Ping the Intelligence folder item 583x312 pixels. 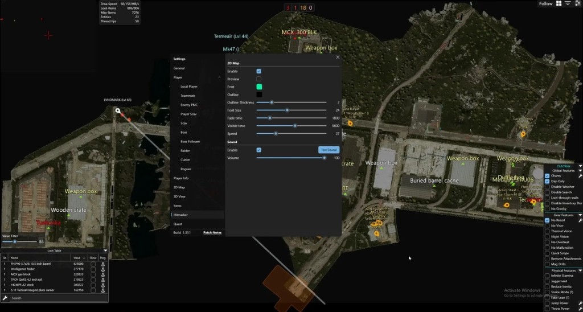tap(103, 269)
